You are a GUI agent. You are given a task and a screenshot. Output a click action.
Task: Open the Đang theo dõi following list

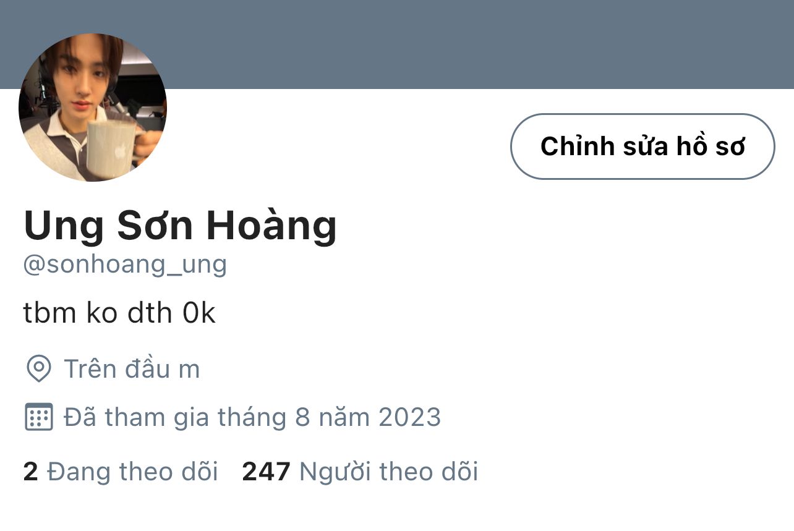[x=132, y=472]
